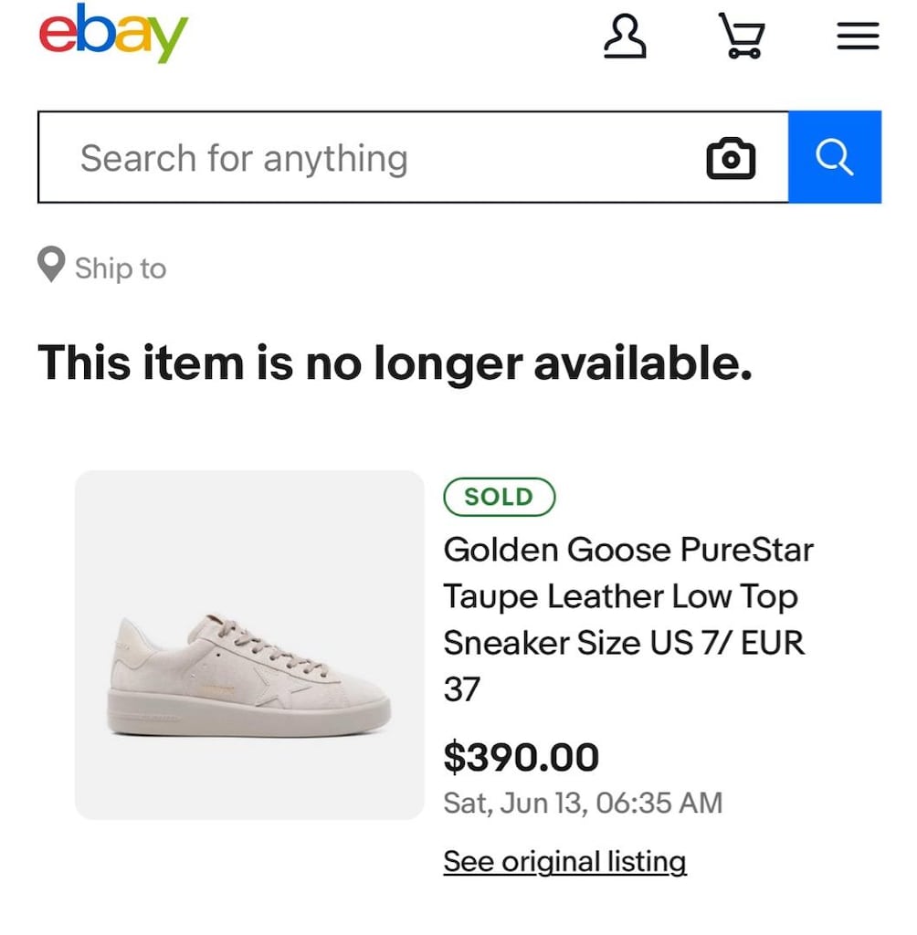Select the 'Ship to' location text
917x935 pixels.
click(x=121, y=268)
